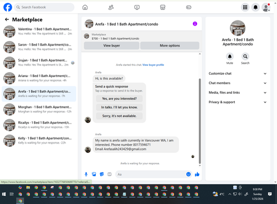Focus the Aa message input box

pyautogui.click(x=150, y=174)
